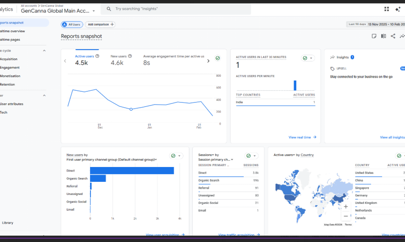Click the View real time link

[300, 137]
